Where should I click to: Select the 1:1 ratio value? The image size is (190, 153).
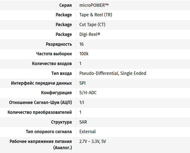click(x=82, y=103)
